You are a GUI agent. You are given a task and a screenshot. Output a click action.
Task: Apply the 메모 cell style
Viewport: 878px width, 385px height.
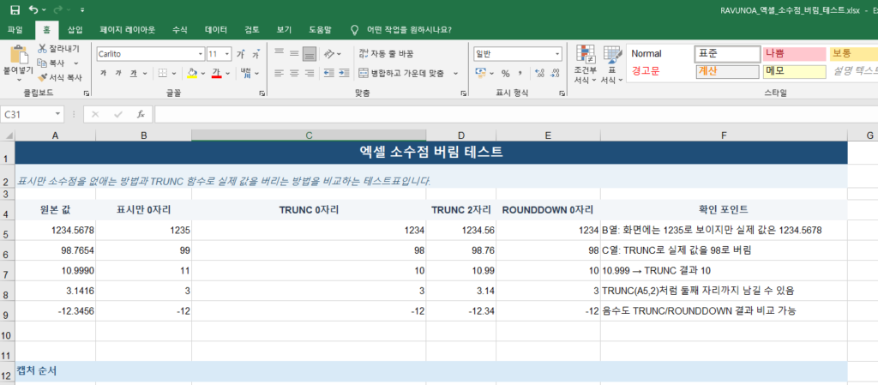coord(794,72)
